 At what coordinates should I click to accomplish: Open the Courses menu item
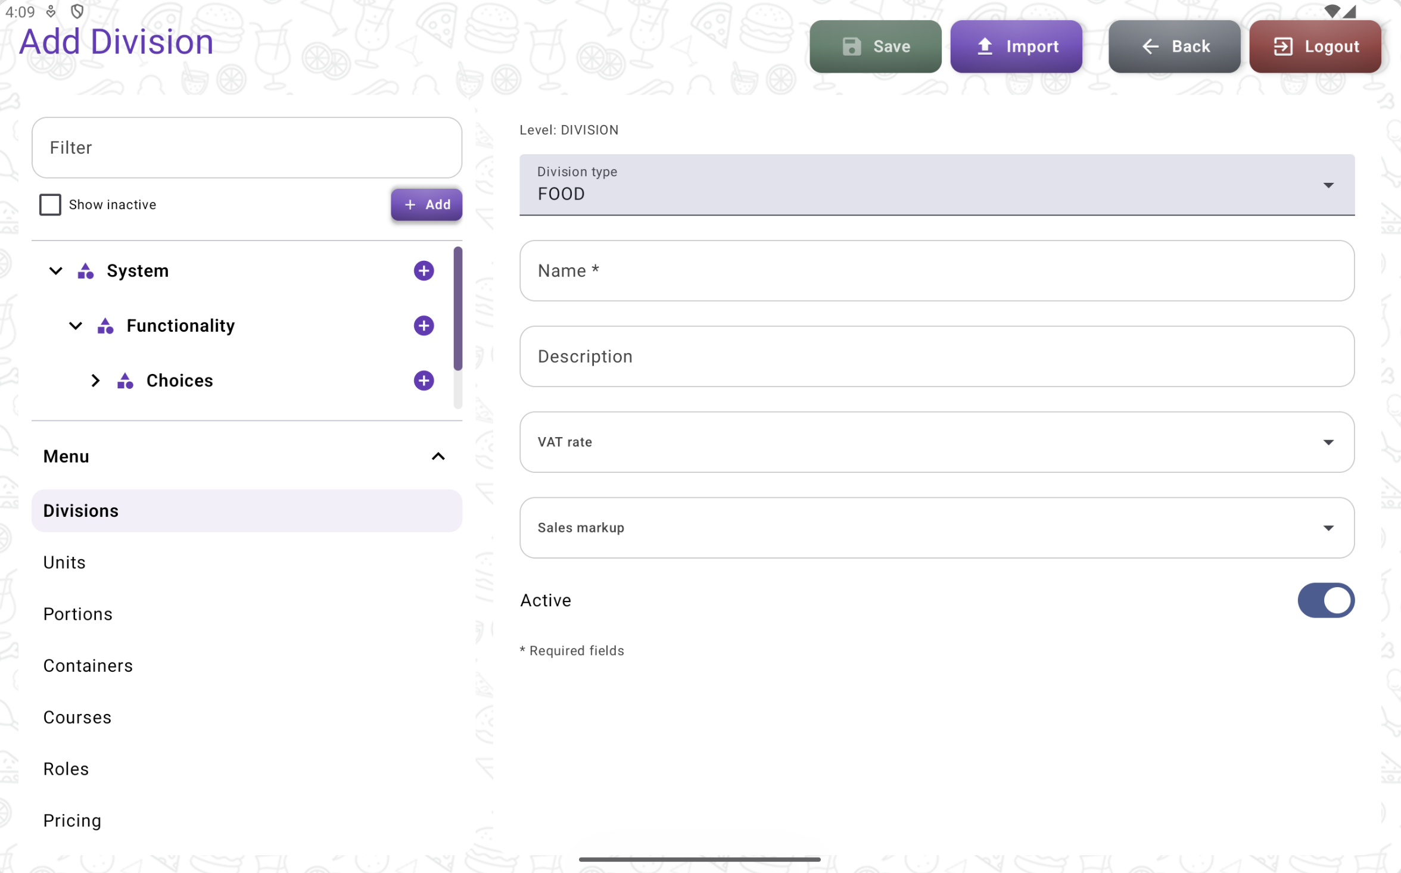247,718
